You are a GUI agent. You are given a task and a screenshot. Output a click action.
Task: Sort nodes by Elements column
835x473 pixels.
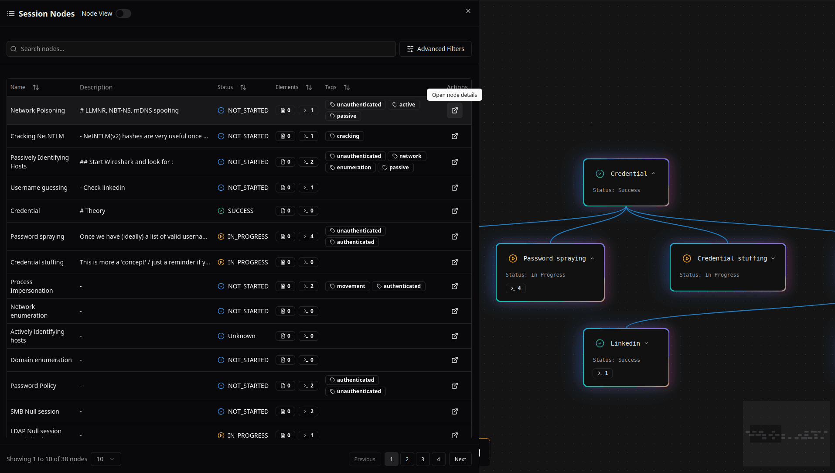309,87
